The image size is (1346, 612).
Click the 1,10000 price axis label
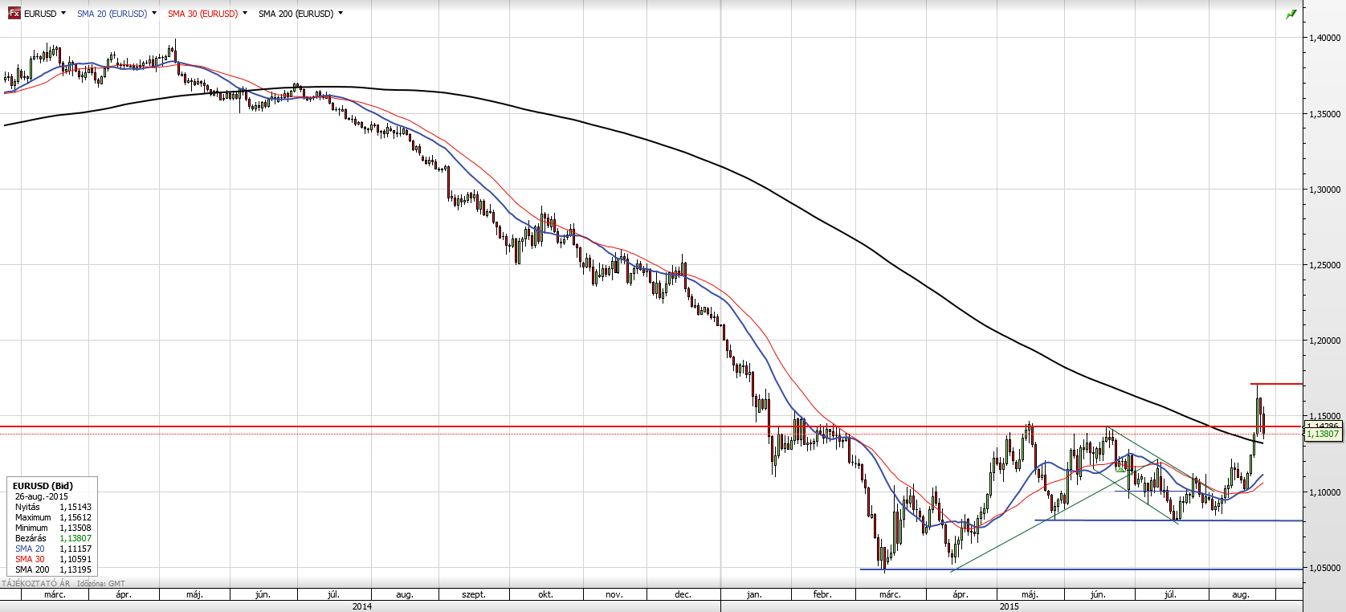pos(1325,492)
